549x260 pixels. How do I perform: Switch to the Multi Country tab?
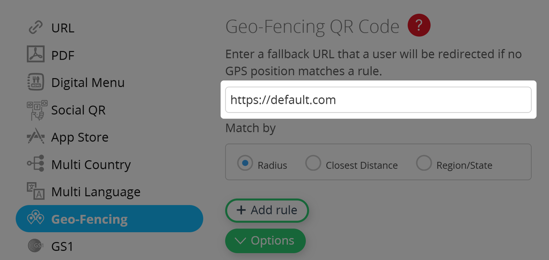pyautogui.click(x=91, y=164)
